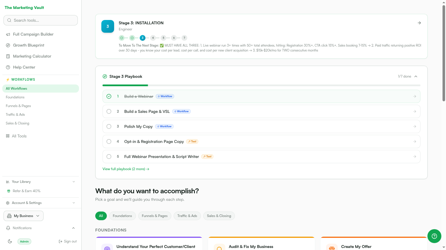This screenshot has width=446, height=250.
Task: Select the Traffic & Ads filter tab
Action: pyautogui.click(x=187, y=216)
